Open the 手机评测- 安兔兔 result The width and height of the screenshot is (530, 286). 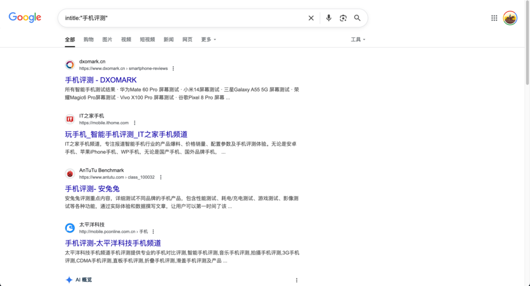point(92,189)
